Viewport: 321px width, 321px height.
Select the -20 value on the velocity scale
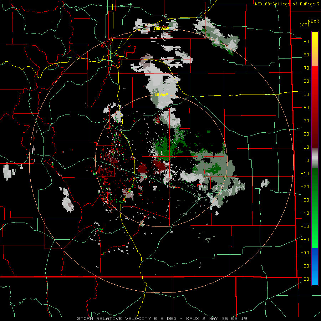point(305,187)
